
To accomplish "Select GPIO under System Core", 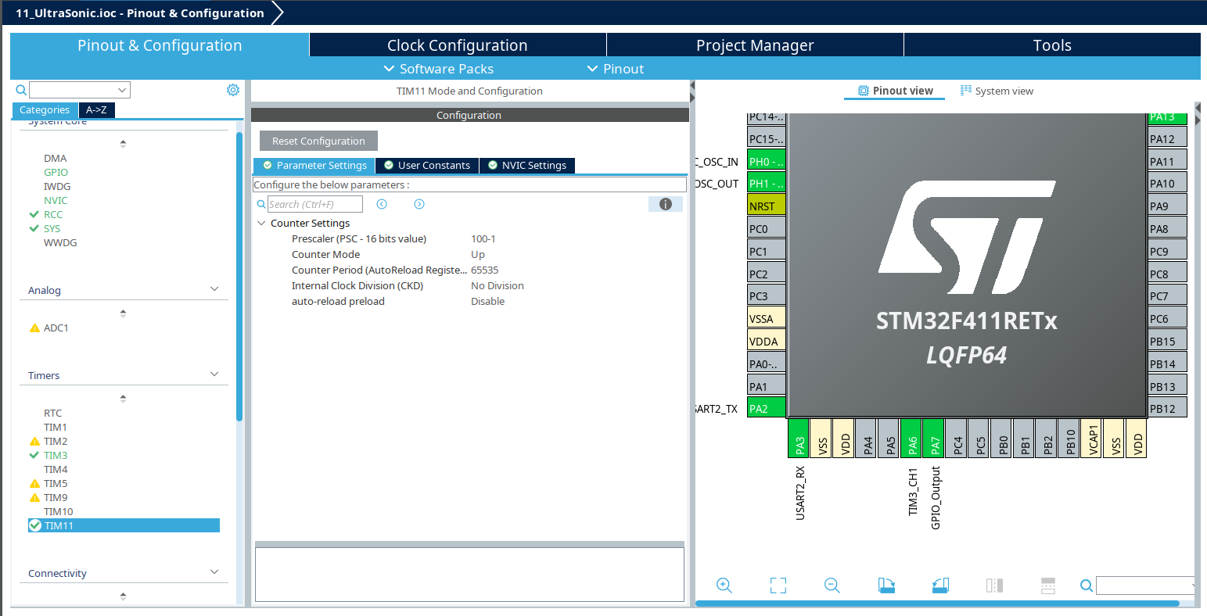I will pyautogui.click(x=56, y=172).
